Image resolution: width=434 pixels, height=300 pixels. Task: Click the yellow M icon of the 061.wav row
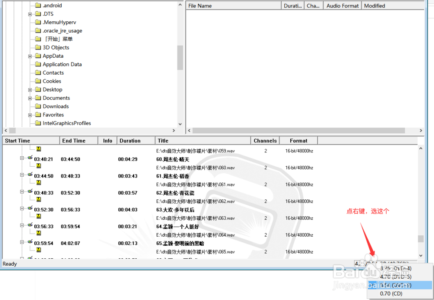click(39, 183)
